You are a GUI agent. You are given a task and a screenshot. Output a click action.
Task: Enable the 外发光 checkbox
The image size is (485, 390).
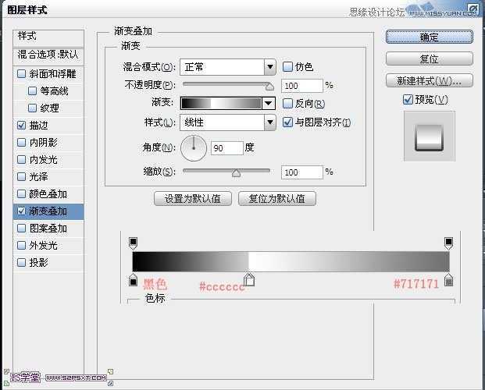coord(21,246)
